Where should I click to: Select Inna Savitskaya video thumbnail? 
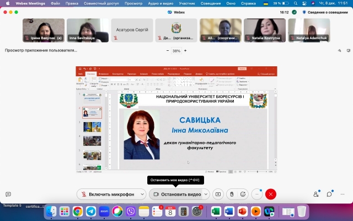[x=88, y=30]
